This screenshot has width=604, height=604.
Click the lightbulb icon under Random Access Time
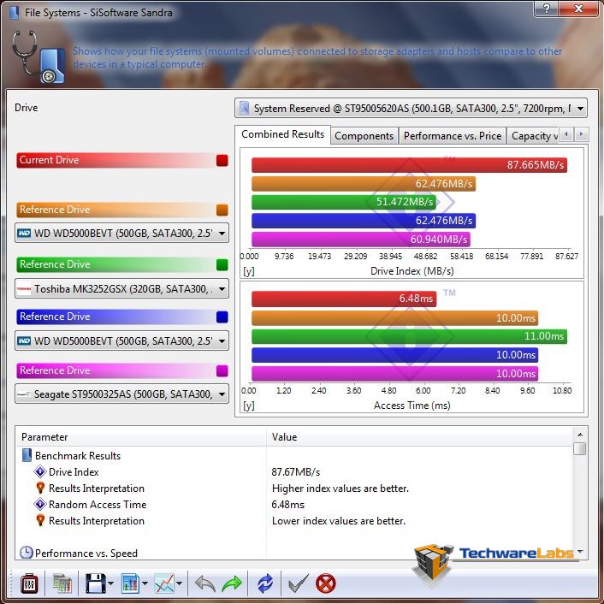click(40, 520)
